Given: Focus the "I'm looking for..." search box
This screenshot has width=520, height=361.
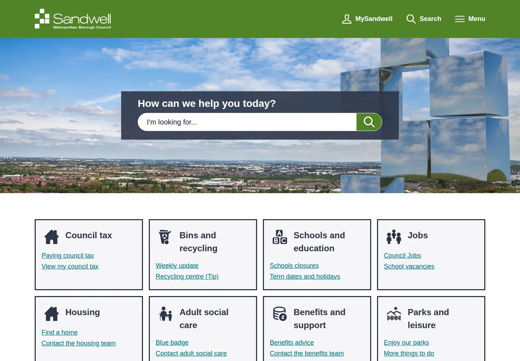Looking at the screenshot, I should pos(247,122).
